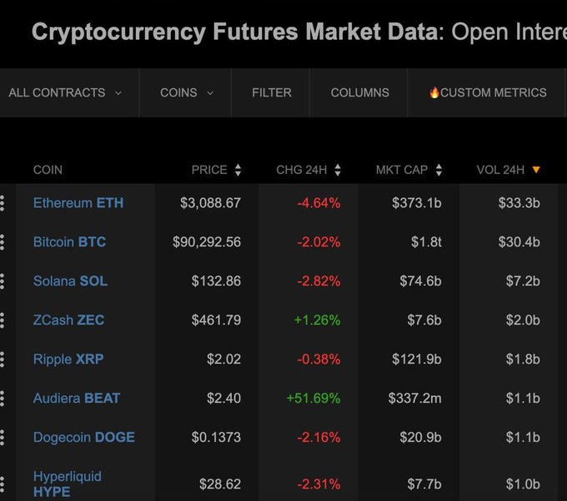Open the three-dot menu for Dogecoin row
567x501 pixels.
(x=3, y=438)
